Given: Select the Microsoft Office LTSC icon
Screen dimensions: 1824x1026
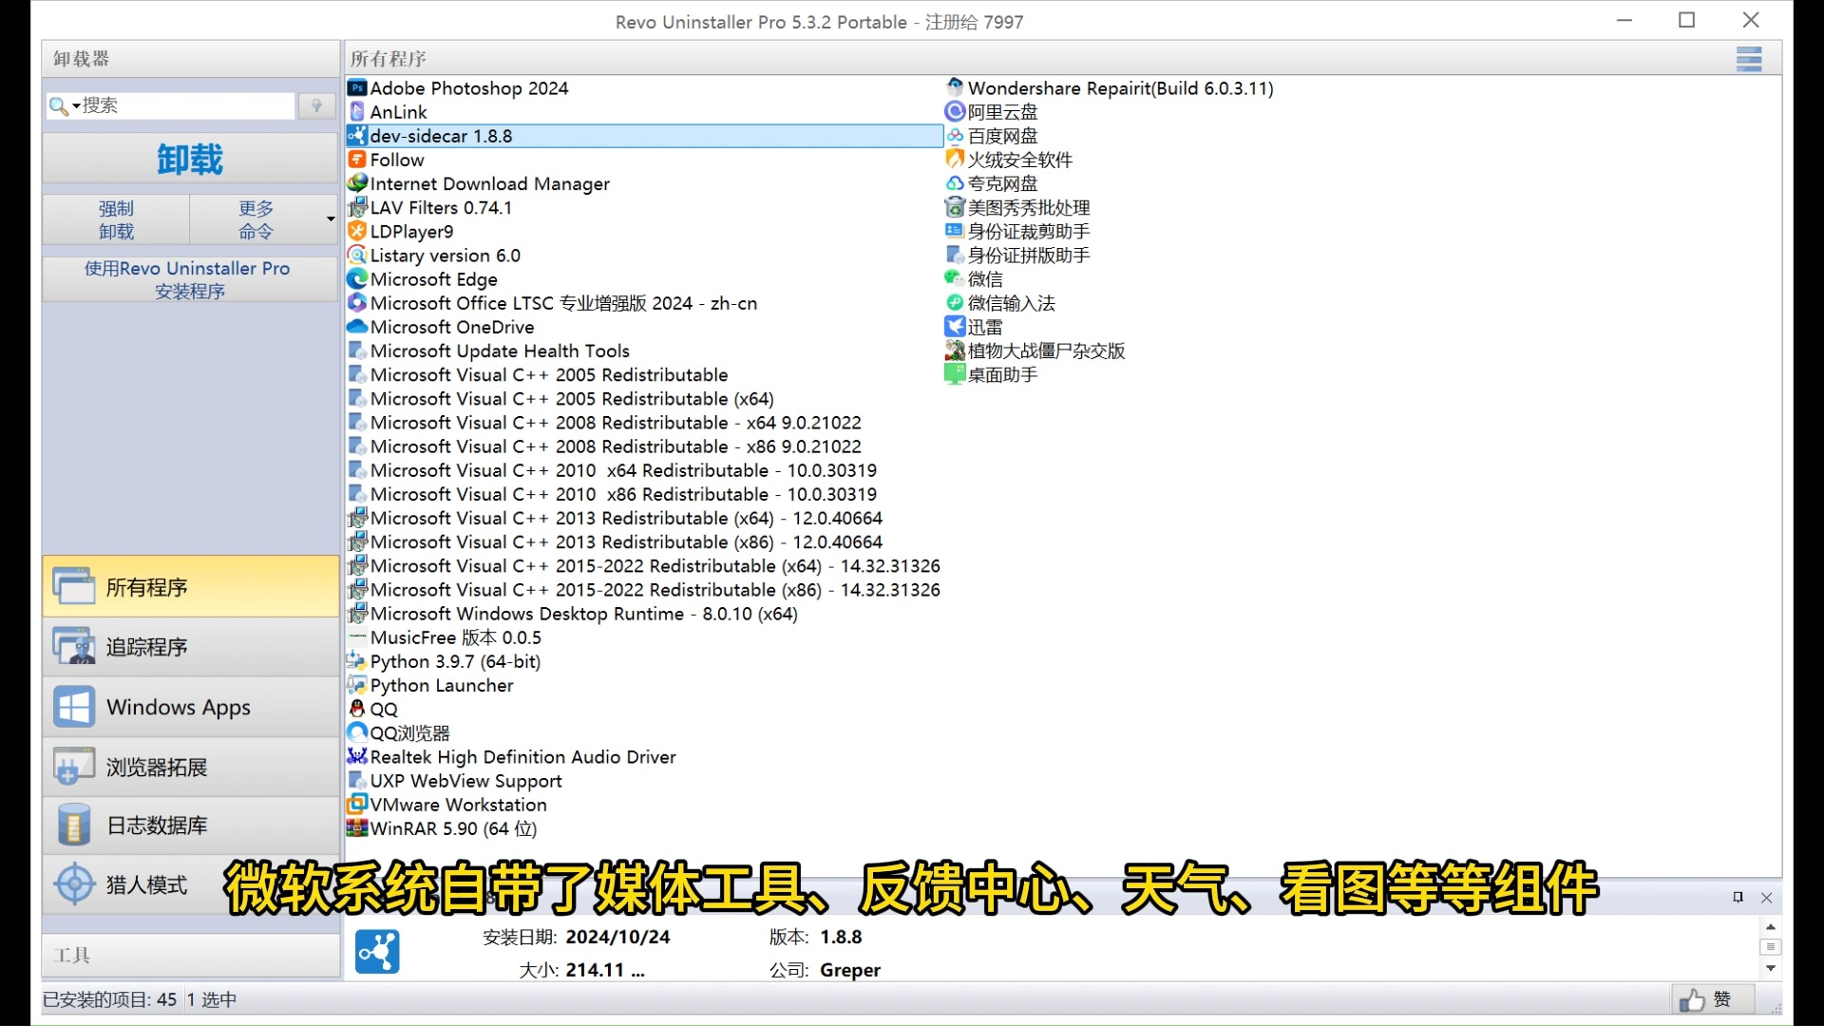Looking at the screenshot, I should pyautogui.click(x=357, y=302).
